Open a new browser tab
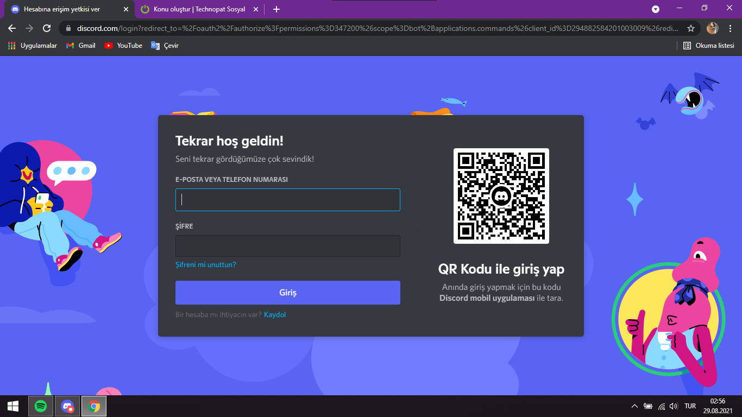742x417 pixels. pyautogui.click(x=276, y=9)
